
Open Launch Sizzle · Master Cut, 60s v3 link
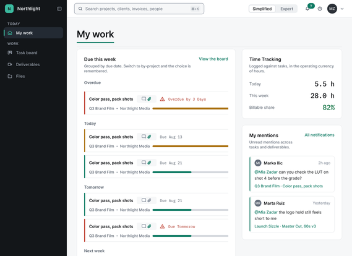tap(285, 226)
